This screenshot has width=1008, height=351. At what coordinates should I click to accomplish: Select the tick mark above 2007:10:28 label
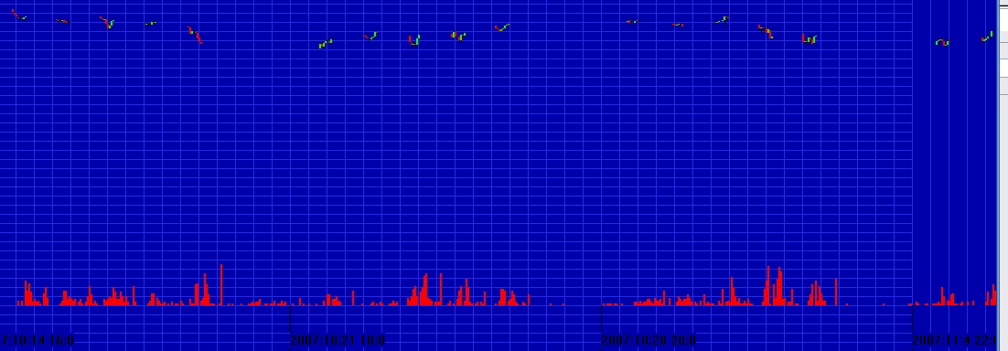600,318
